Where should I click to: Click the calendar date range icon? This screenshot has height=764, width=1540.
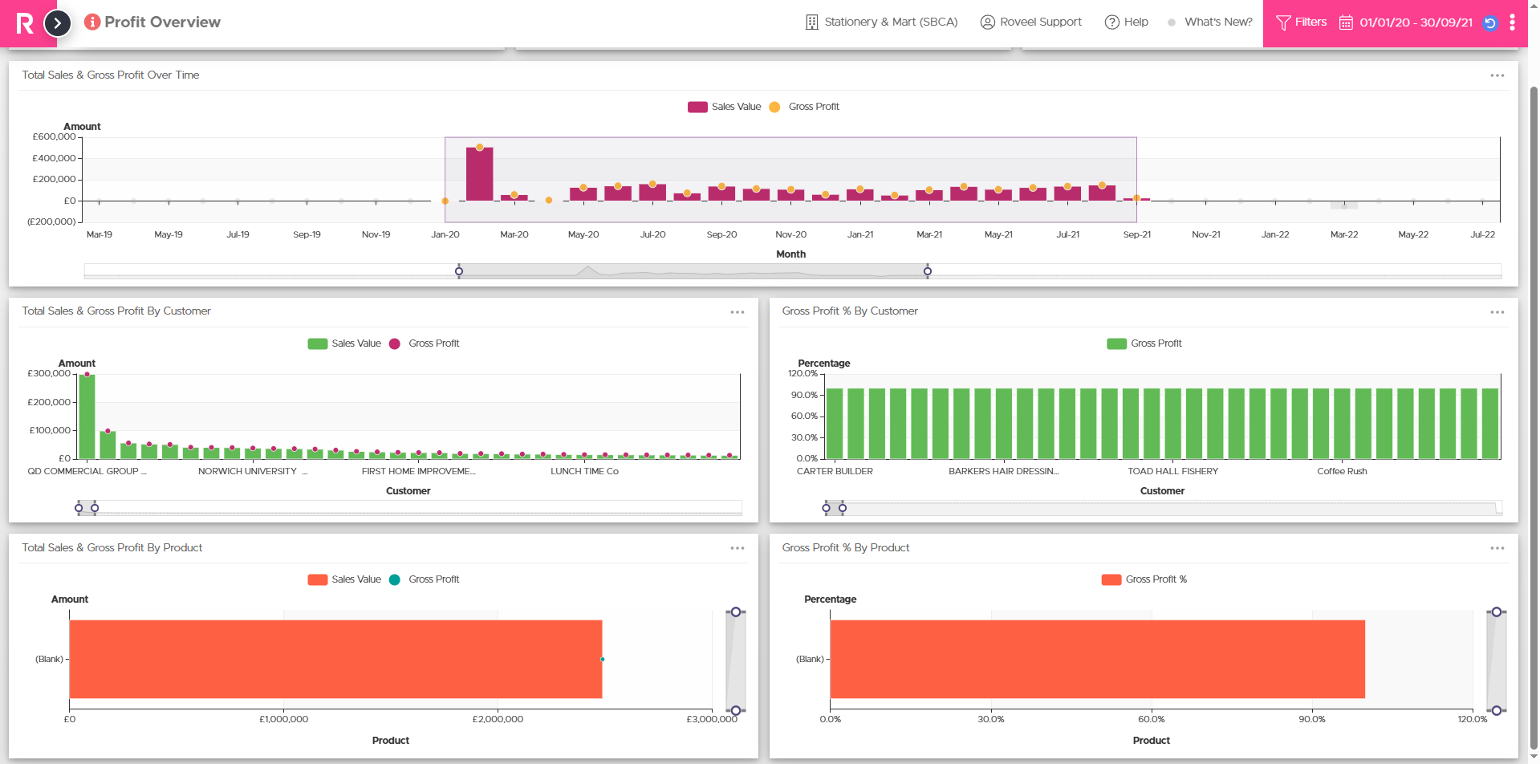coord(1346,22)
